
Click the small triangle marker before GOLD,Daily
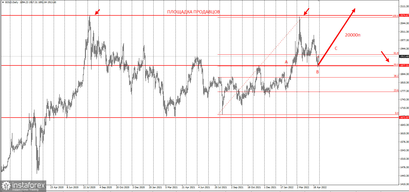pos(3,2)
